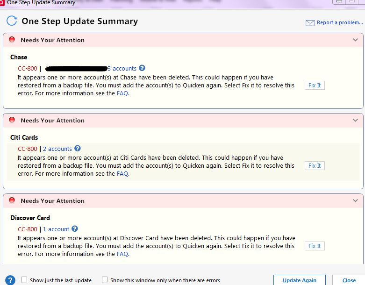Open the Citi Cards 2 accounts link
The image size is (365, 285).
click(57, 149)
